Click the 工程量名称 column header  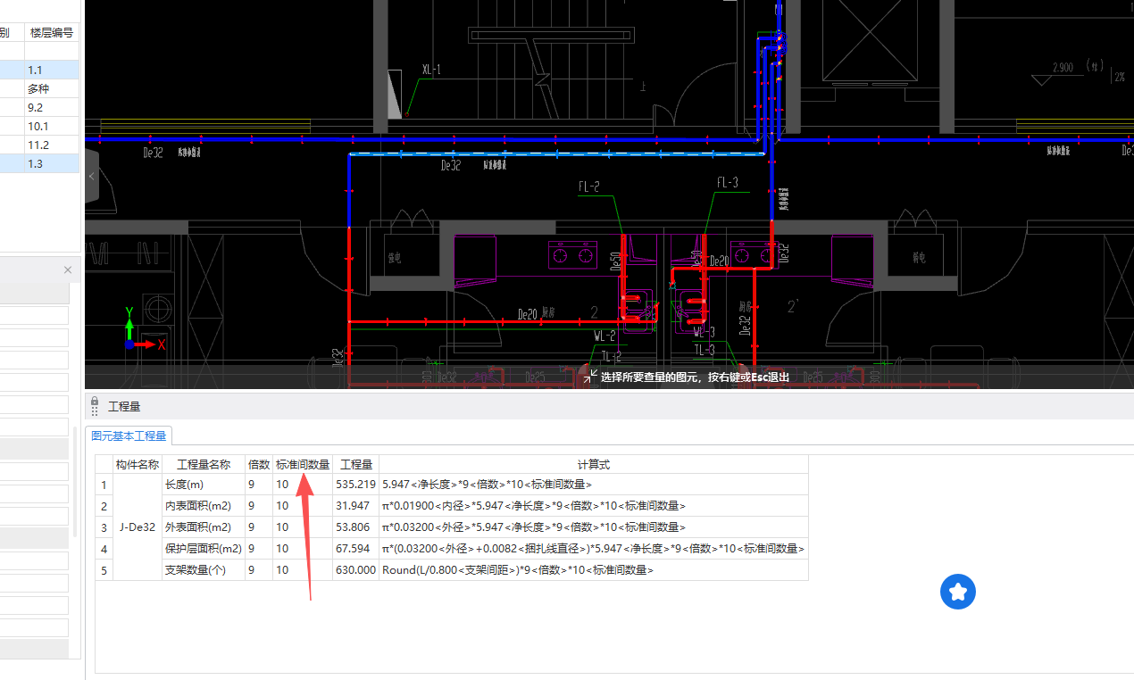coord(204,464)
